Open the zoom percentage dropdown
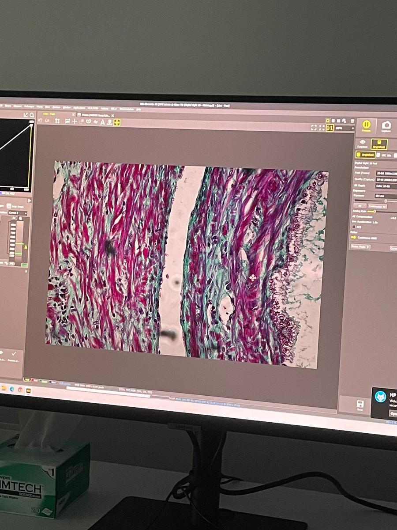Viewport: 397px width, 530px height. (x=345, y=128)
